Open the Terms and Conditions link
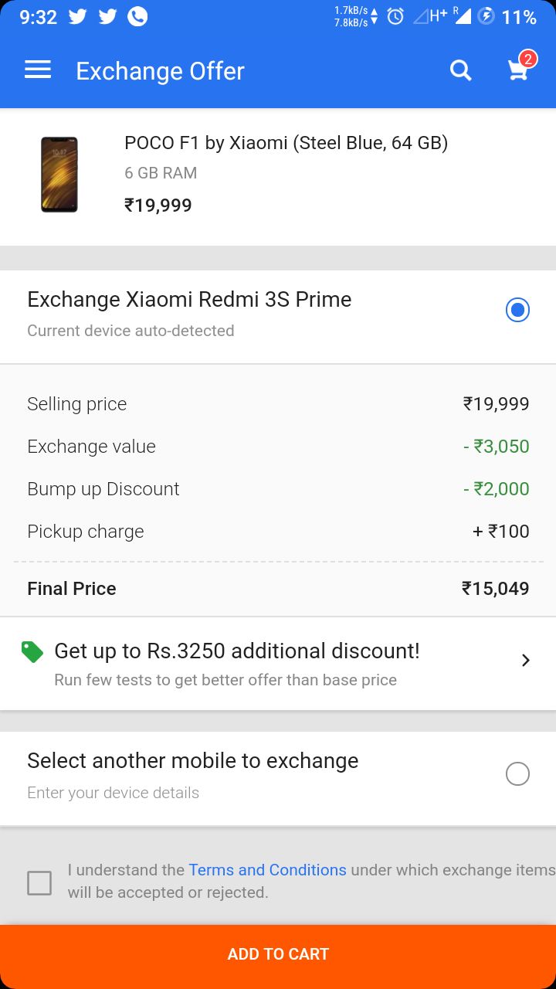 point(267,870)
